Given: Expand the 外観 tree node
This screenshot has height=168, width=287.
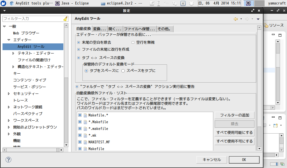Looking at the screenshot, I should click(9, 134).
